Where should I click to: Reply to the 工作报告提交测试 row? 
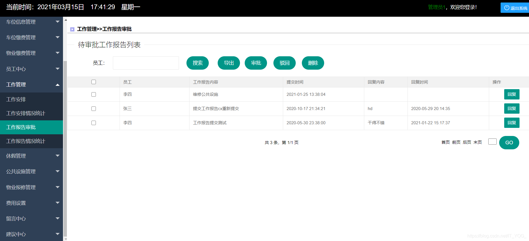pos(512,123)
